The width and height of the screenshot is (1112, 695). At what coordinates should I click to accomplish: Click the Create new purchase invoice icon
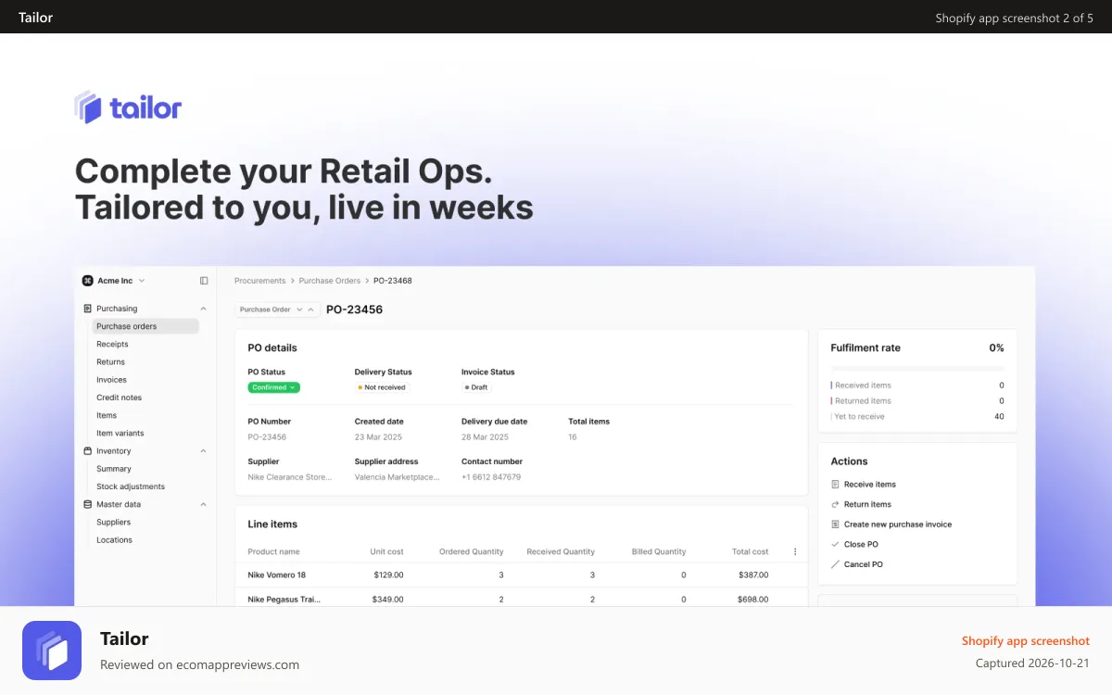[835, 524]
